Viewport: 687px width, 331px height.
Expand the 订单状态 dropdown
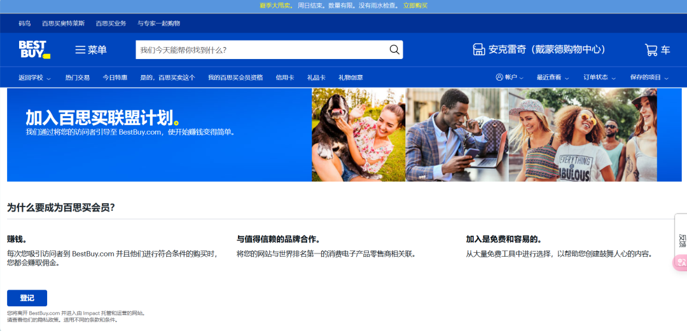[599, 78]
